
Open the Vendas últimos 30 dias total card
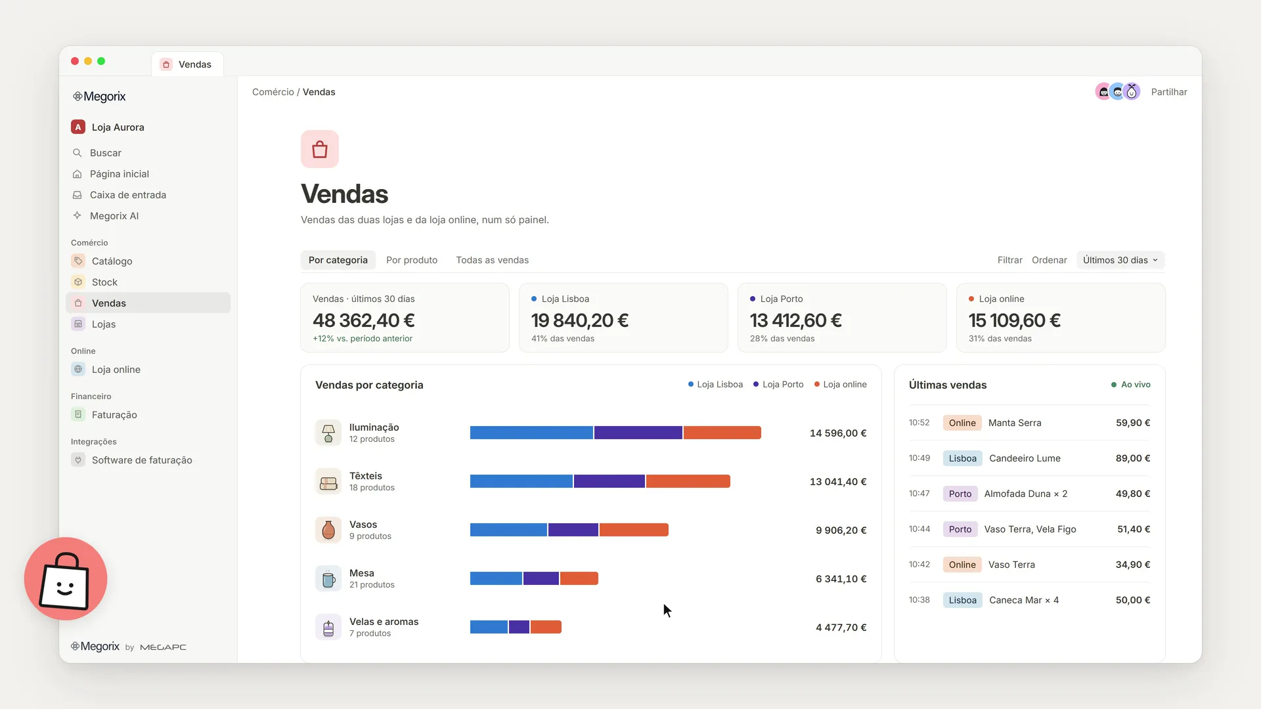point(405,318)
